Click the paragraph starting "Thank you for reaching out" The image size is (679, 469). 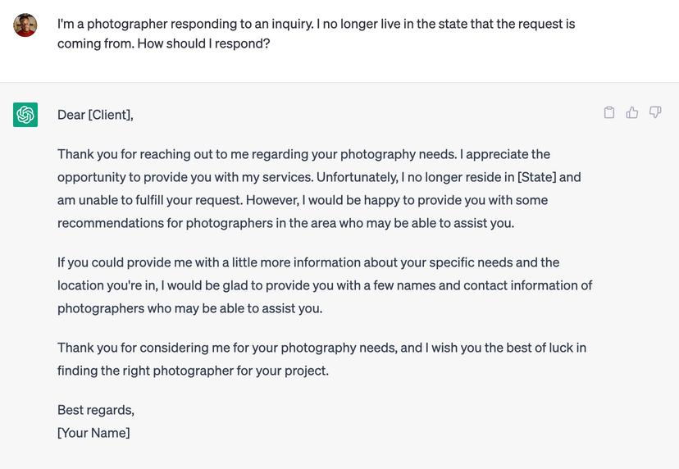pyautogui.click(x=319, y=189)
